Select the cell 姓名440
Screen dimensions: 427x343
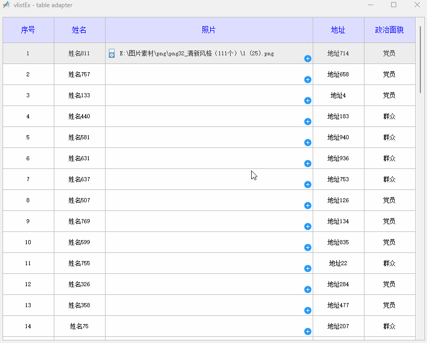[x=79, y=116]
